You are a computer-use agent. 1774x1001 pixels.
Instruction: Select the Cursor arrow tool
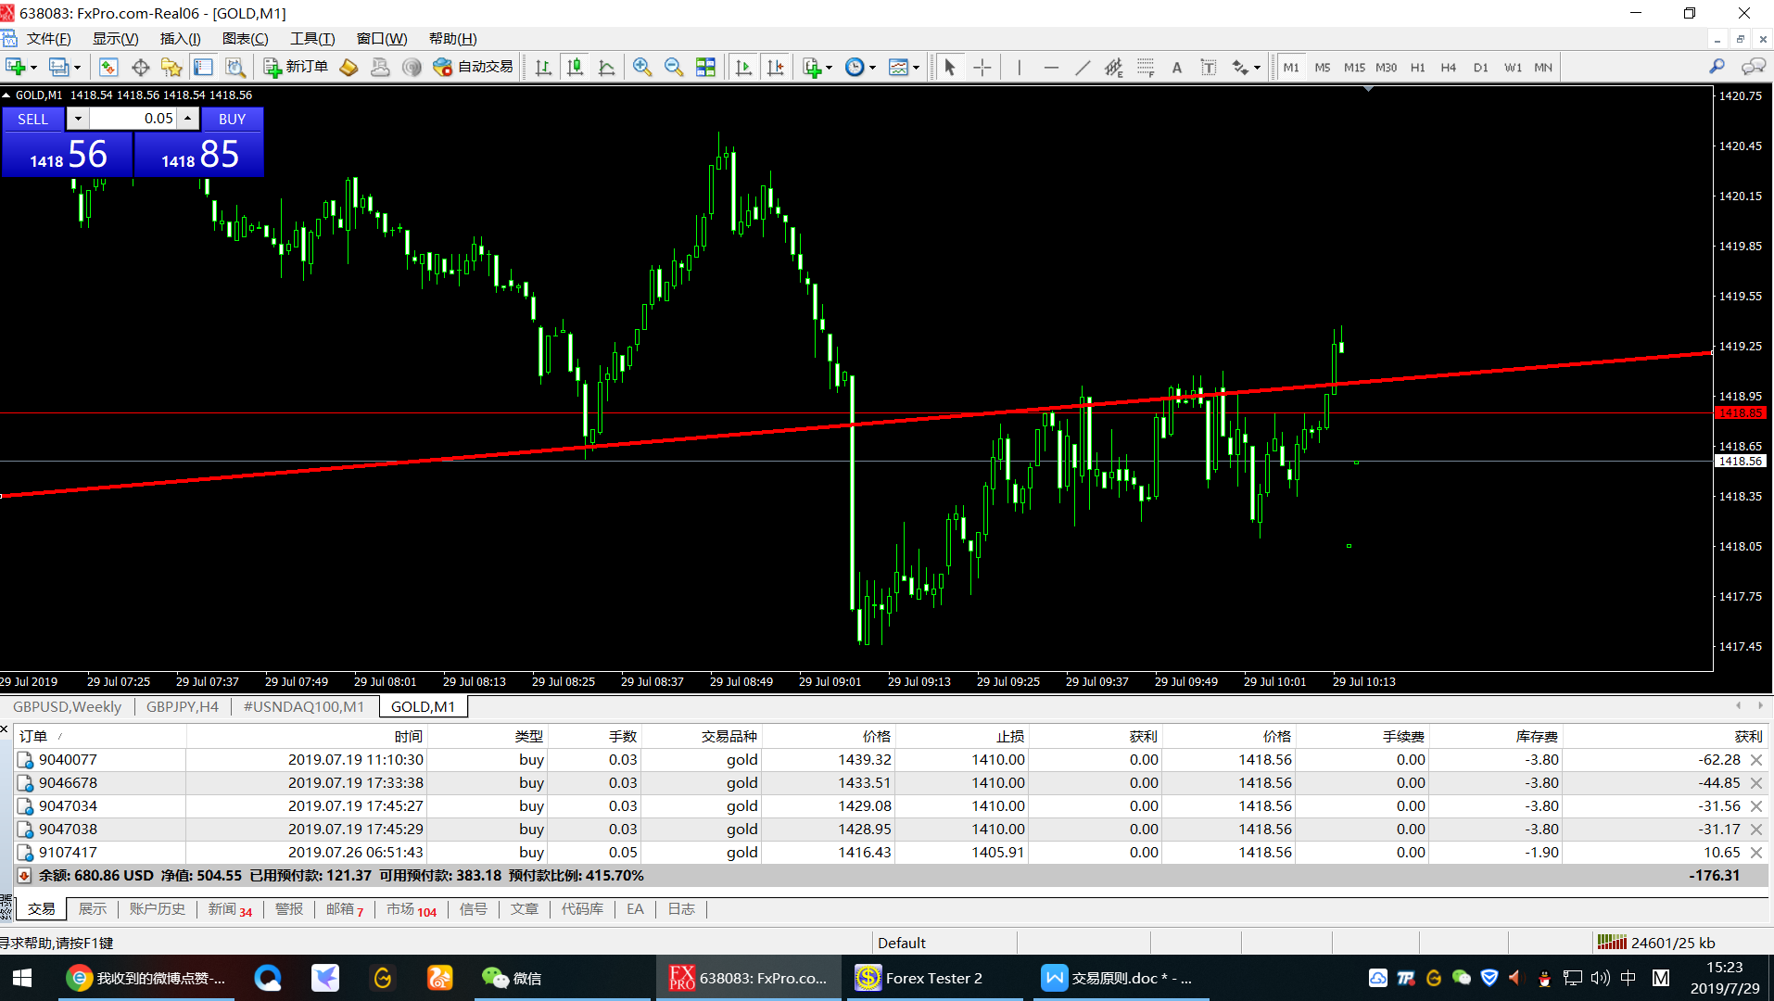point(949,67)
